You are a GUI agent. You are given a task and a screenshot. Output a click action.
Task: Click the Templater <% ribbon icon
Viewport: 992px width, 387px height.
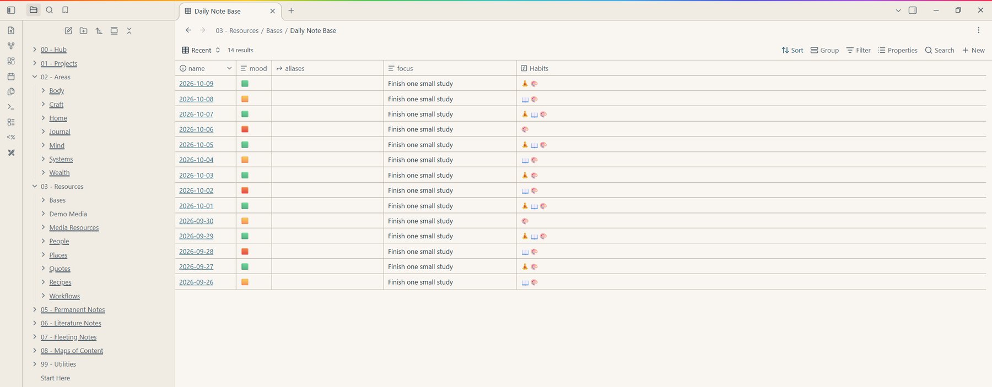(x=11, y=137)
